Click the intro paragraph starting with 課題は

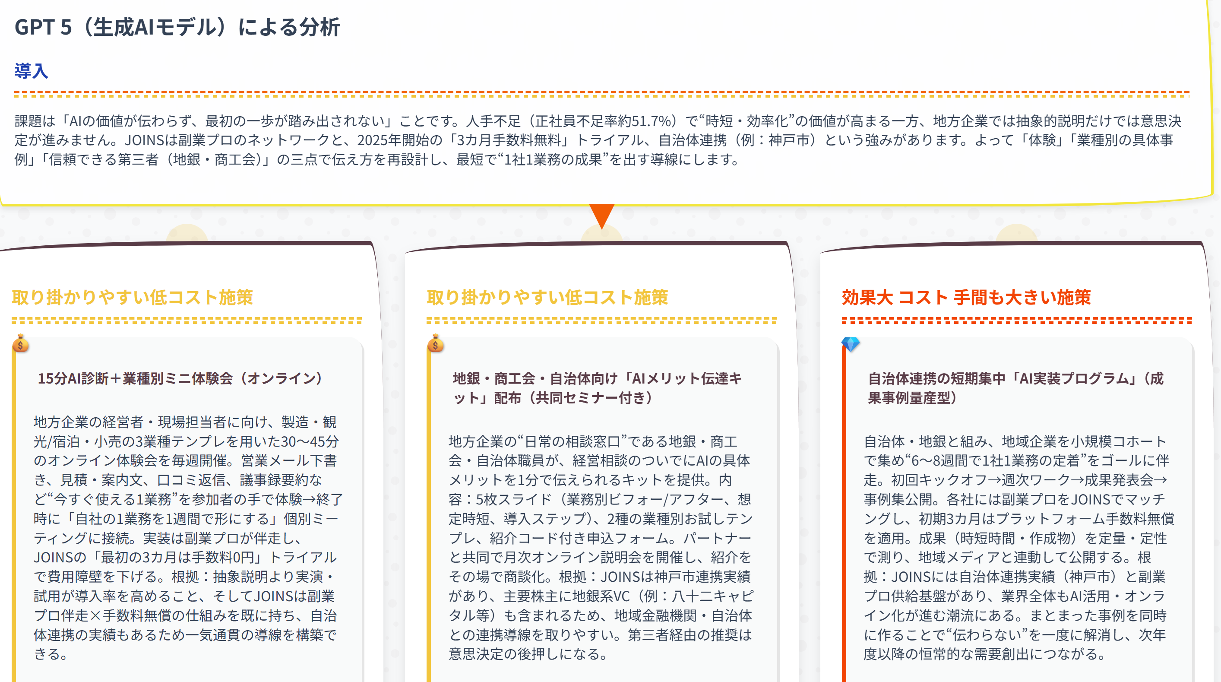point(597,140)
